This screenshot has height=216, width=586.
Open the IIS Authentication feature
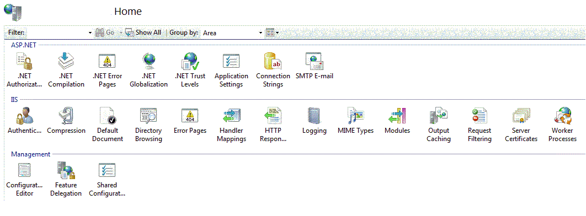point(24,121)
